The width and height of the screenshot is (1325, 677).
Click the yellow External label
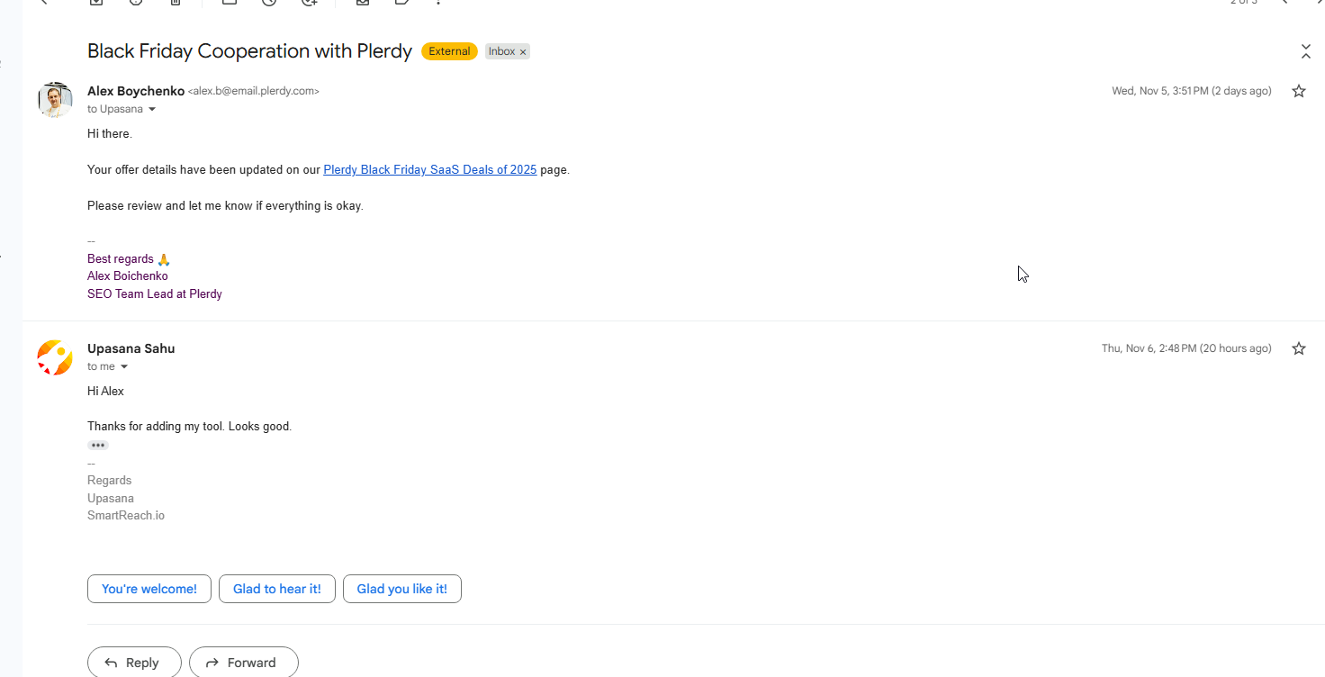[449, 51]
